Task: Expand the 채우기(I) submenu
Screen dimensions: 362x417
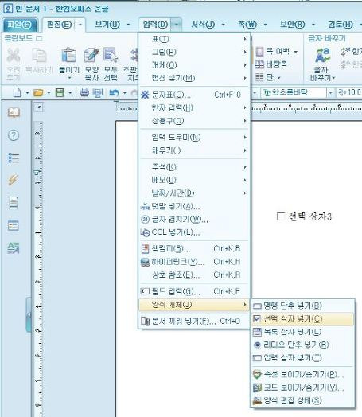Action: 194,150
